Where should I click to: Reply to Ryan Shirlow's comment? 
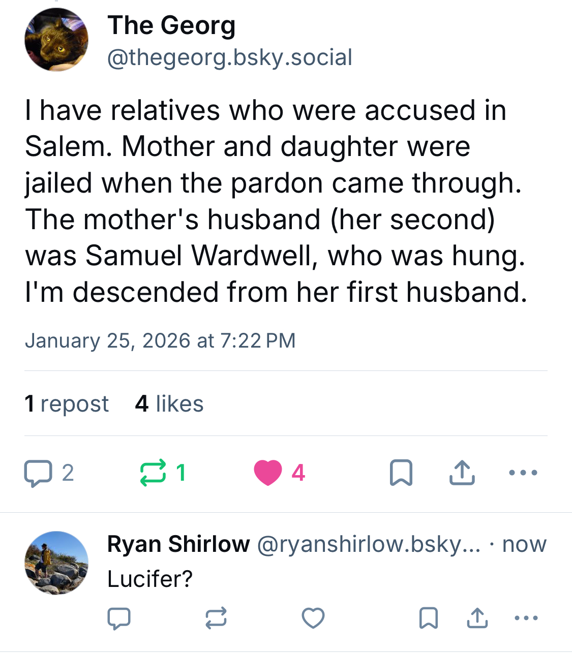pos(119,618)
